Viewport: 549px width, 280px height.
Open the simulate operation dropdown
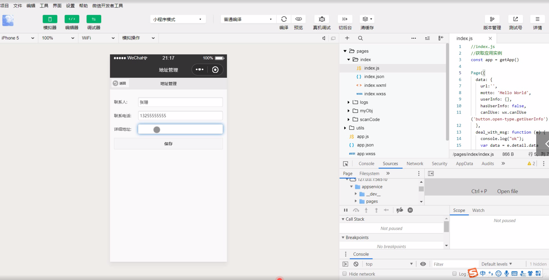coord(138,38)
